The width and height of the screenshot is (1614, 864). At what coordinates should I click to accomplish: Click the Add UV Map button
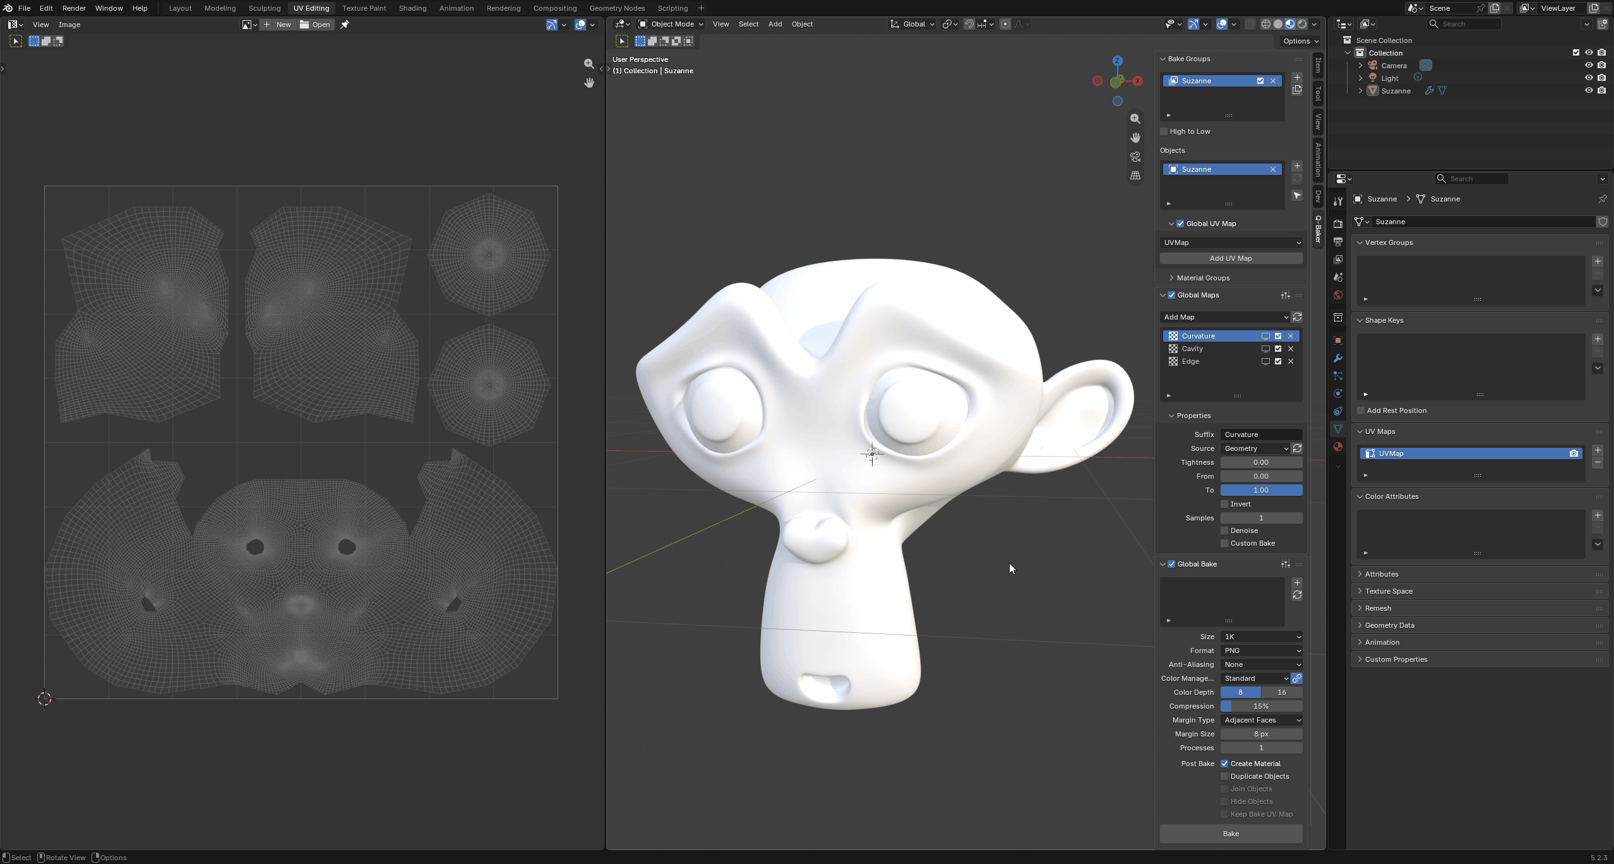pos(1231,258)
